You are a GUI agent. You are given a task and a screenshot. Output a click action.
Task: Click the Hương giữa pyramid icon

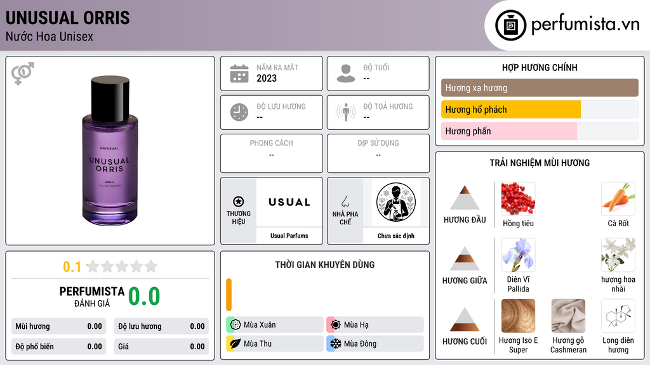465,259
